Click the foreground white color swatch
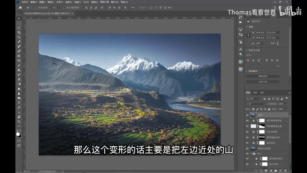 point(18,134)
